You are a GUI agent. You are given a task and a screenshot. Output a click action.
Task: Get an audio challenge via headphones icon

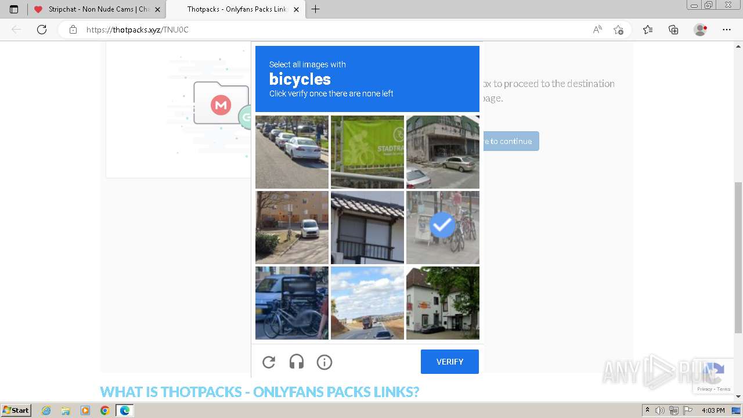click(x=297, y=362)
